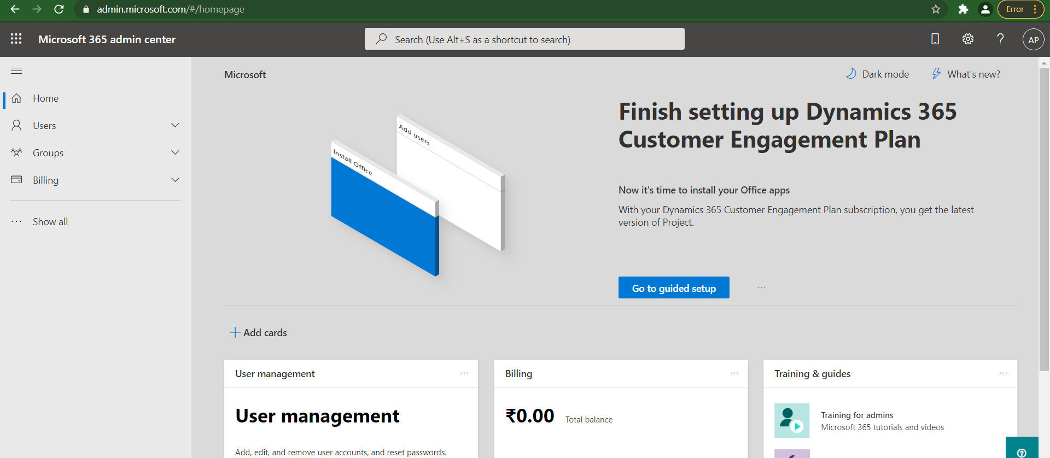
Task: Expand the Users chevron in sidebar
Action: tap(175, 125)
